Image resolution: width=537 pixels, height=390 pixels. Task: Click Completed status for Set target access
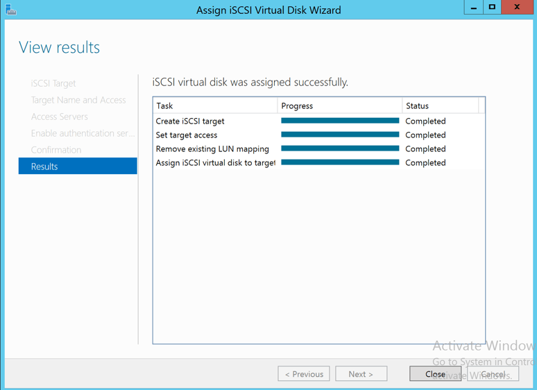[x=425, y=135]
